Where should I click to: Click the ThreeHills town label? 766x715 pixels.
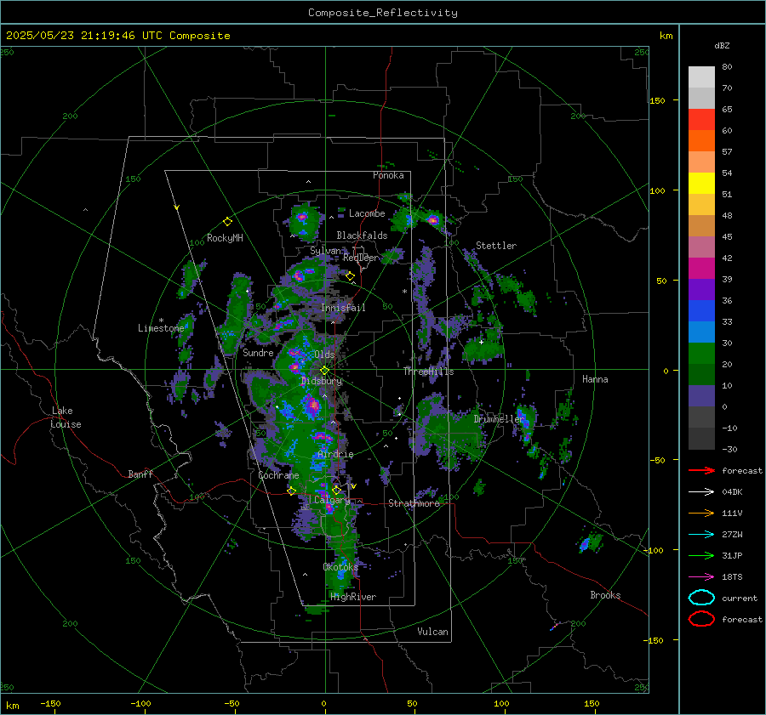tap(428, 372)
